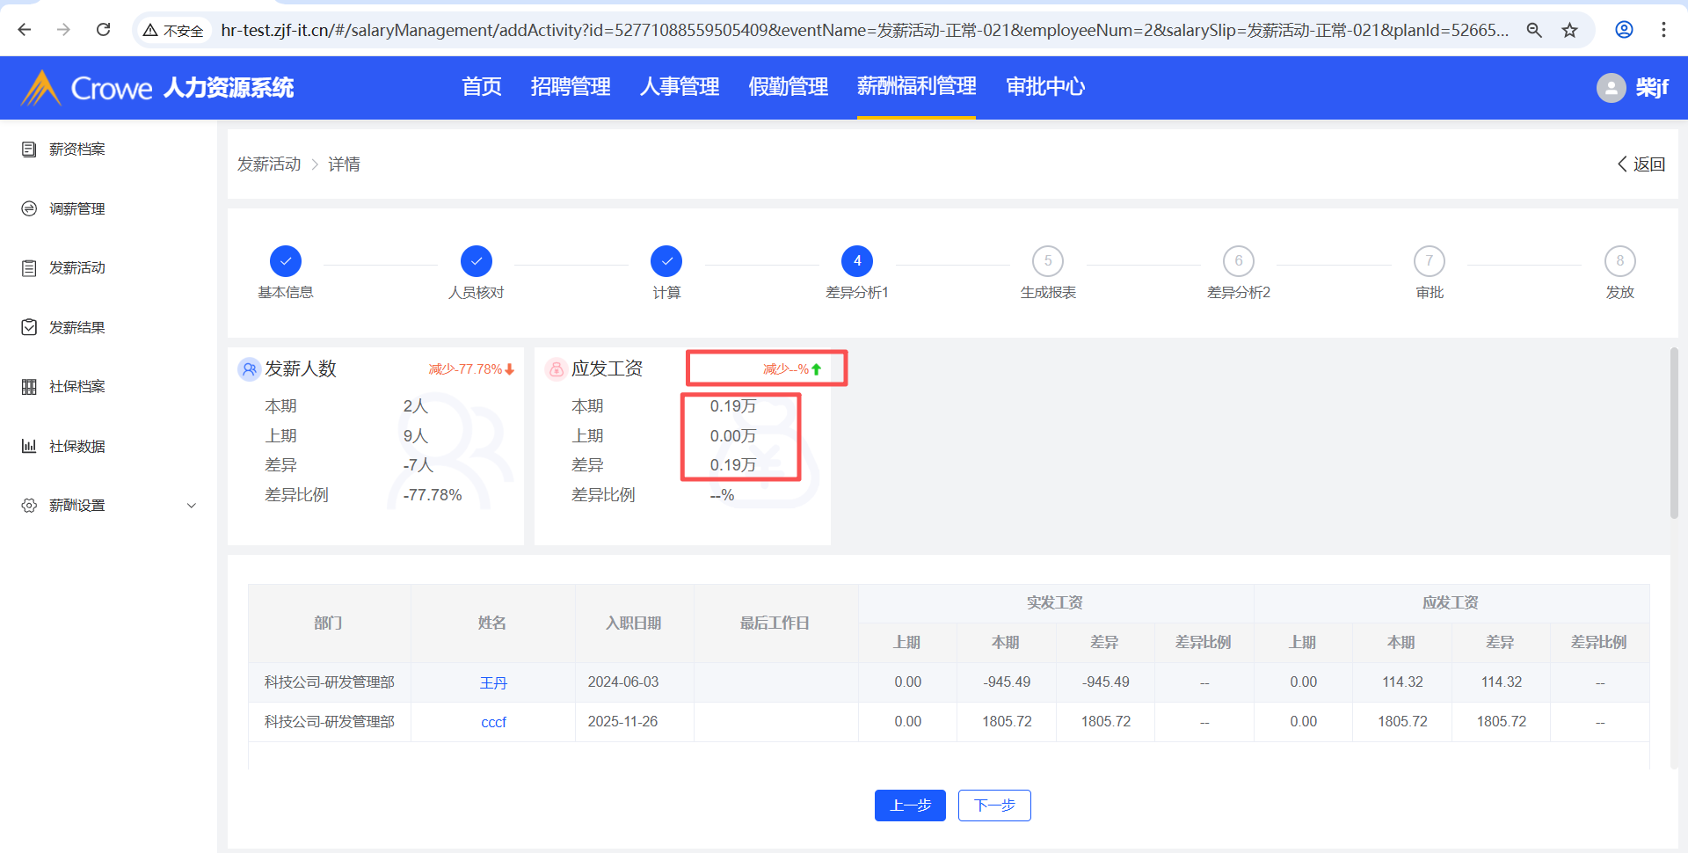Click the 发薪结果 checklist icon

(29, 327)
